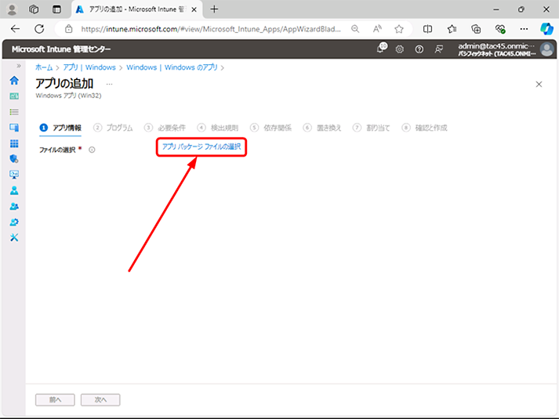Select 割り当て step tab
The height and width of the screenshot is (419, 559).
[371, 128]
